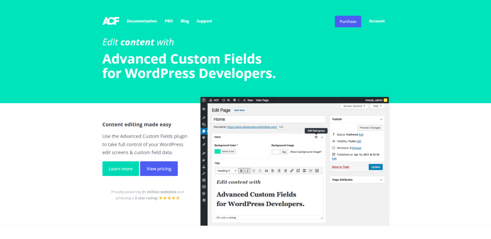
Task: Click the align center toolbar icon
Action: (x=279, y=171)
